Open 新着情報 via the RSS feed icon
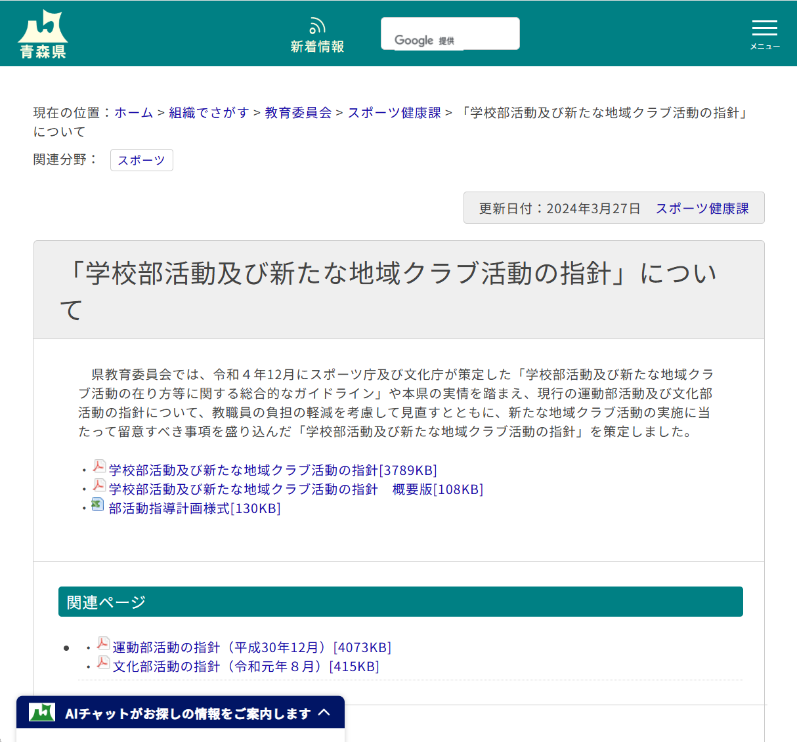 coord(317,24)
